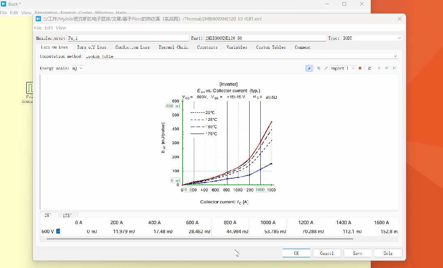
Task: Click the 600 V row label
Action: click(x=48, y=232)
